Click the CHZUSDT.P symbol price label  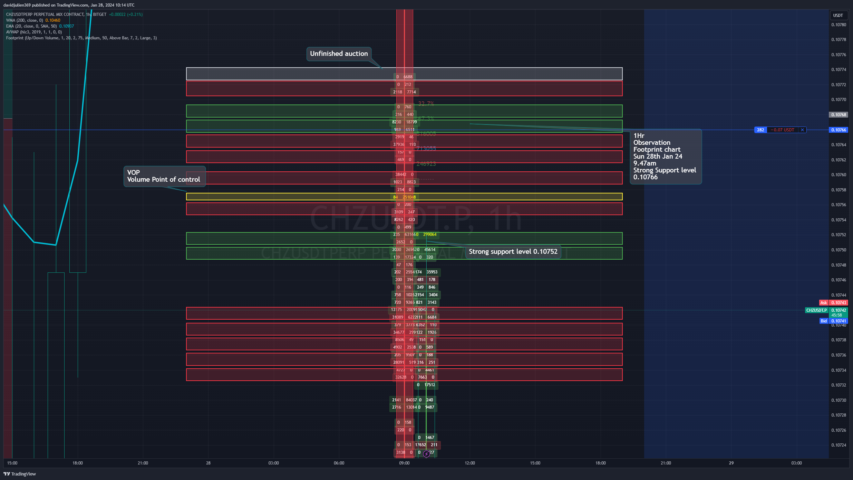(x=816, y=310)
